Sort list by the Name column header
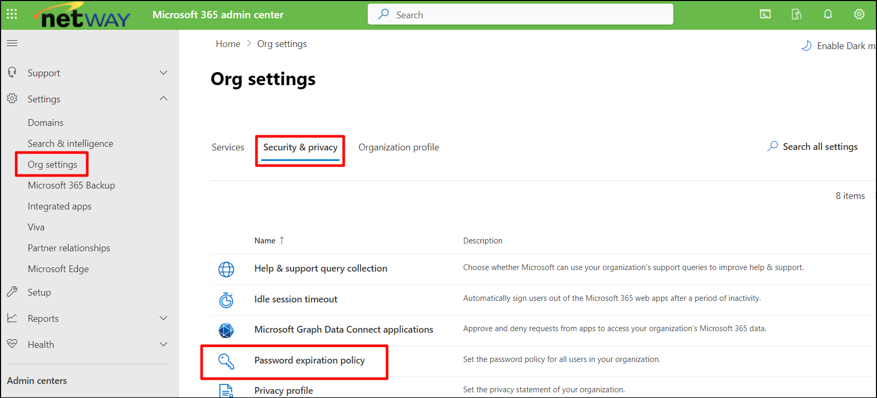The image size is (877, 398). (x=265, y=241)
